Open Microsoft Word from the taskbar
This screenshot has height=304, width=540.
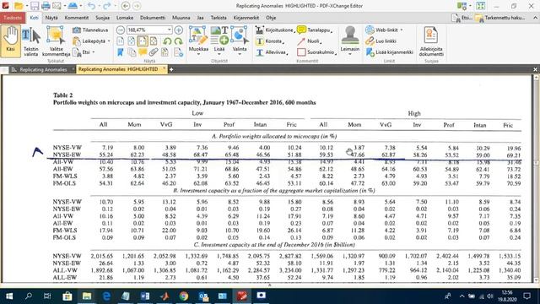click(145, 296)
